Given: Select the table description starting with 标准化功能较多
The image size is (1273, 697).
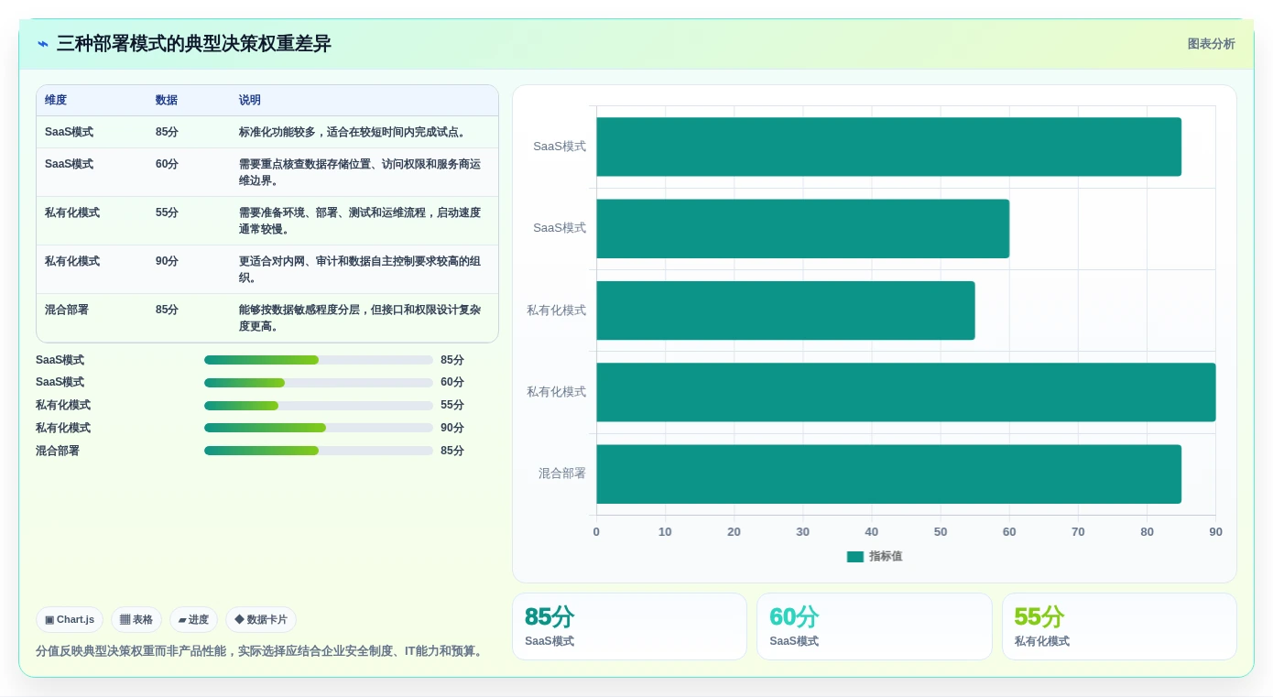Looking at the screenshot, I should [x=354, y=132].
